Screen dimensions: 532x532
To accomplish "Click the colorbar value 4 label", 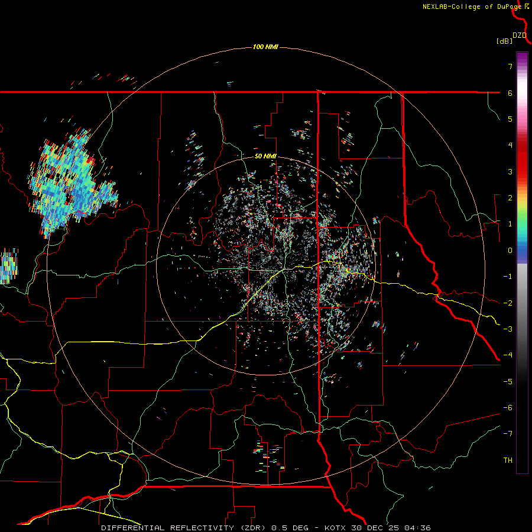I will click(x=510, y=145).
